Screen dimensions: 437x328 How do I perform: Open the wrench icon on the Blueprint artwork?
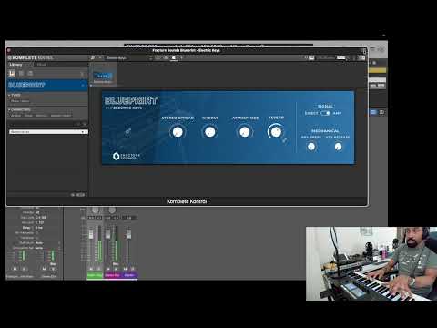click(x=128, y=131)
